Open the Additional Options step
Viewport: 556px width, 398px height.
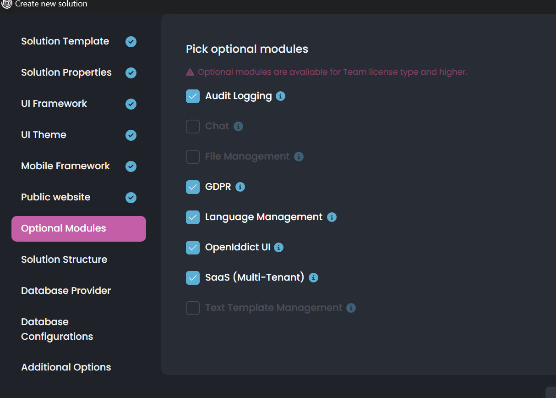point(66,367)
